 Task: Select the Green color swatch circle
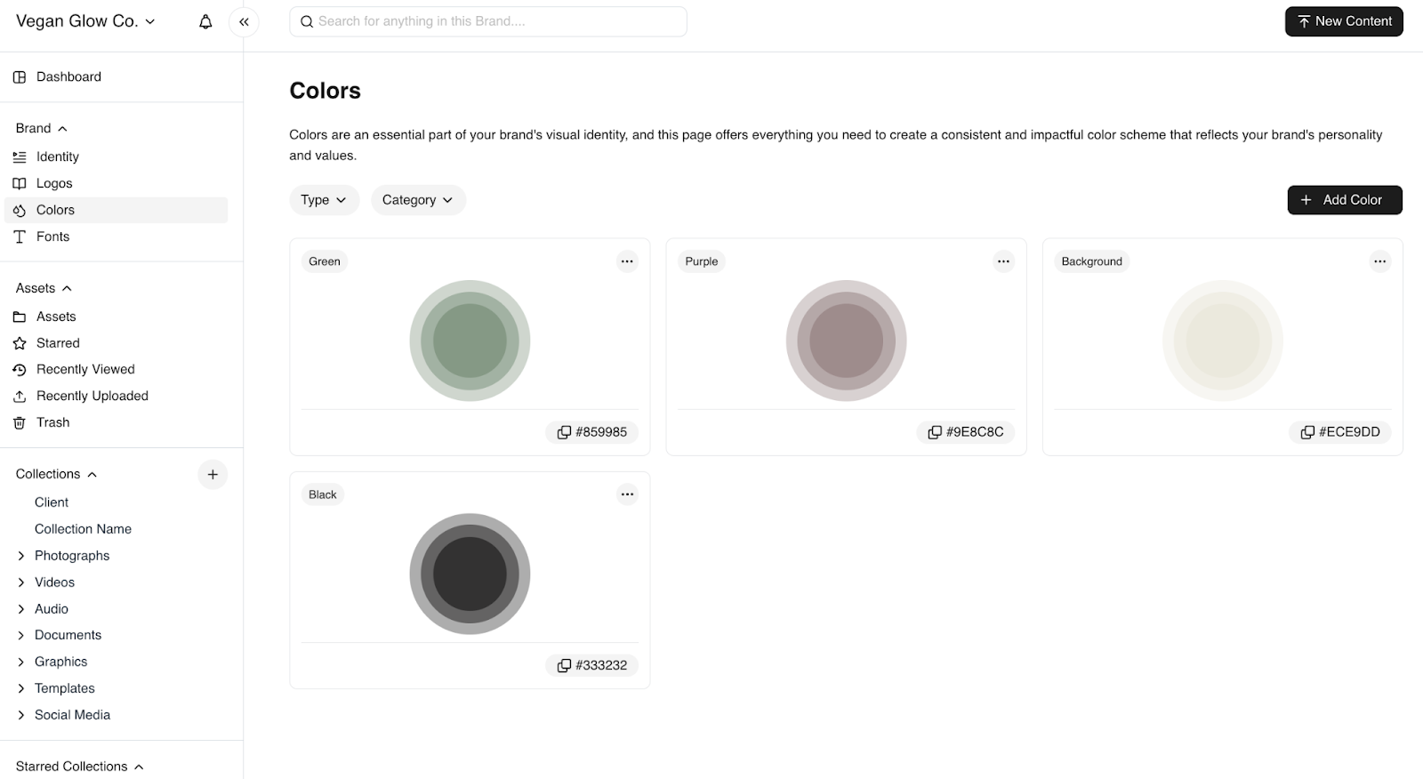click(x=470, y=341)
